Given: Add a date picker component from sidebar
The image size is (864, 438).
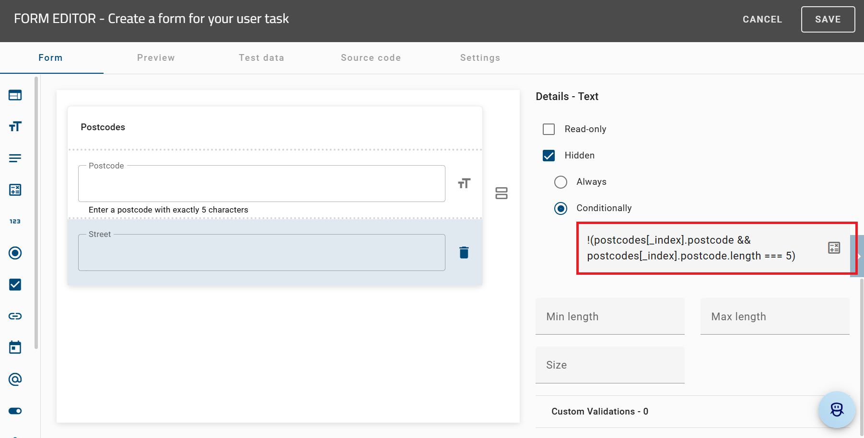Looking at the screenshot, I should (15, 348).
